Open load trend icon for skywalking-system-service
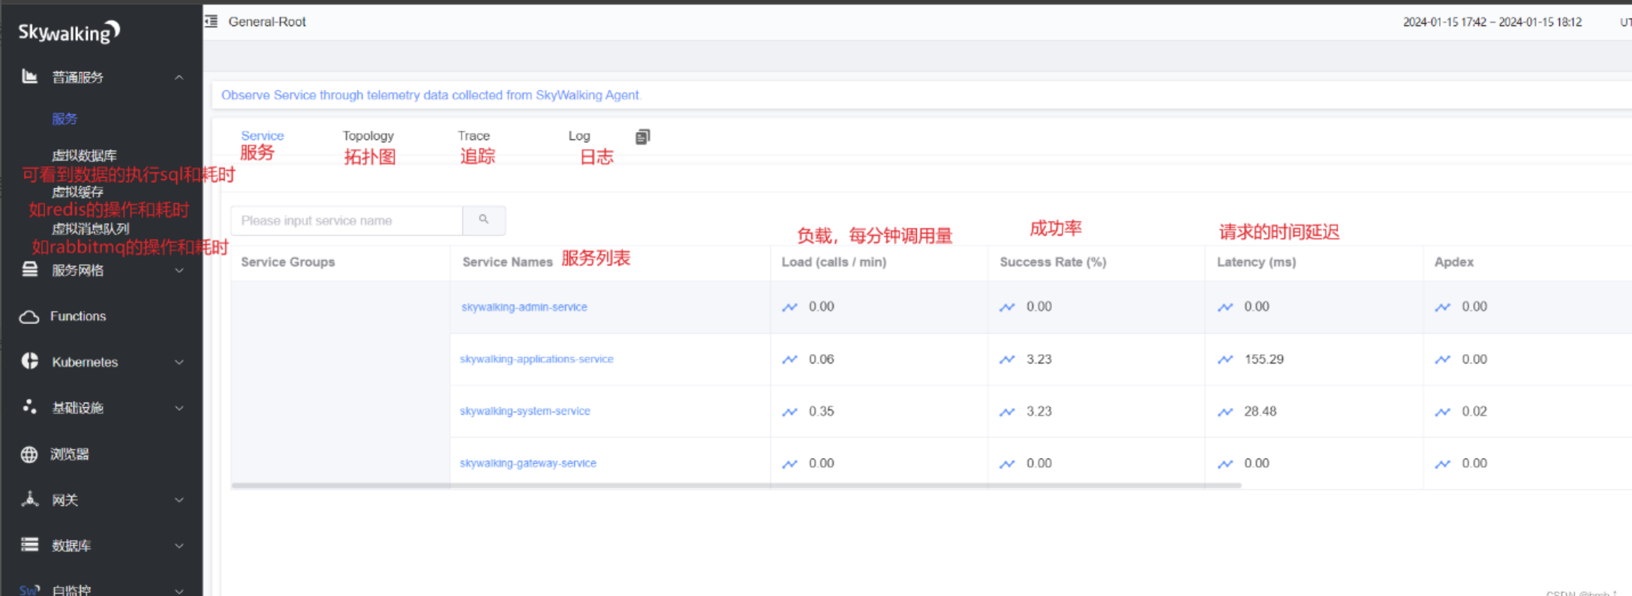Image resolution: width=1632 pixels, height=596 pixels. (x=790, y=412)
